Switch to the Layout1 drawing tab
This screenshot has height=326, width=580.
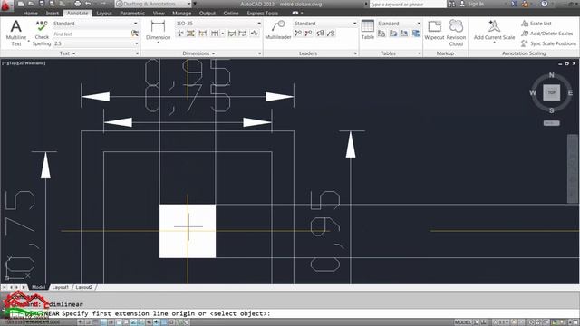click(60, 287)
